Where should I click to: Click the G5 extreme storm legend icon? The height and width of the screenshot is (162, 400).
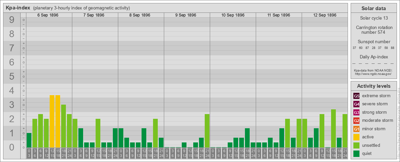coord(356,96)
